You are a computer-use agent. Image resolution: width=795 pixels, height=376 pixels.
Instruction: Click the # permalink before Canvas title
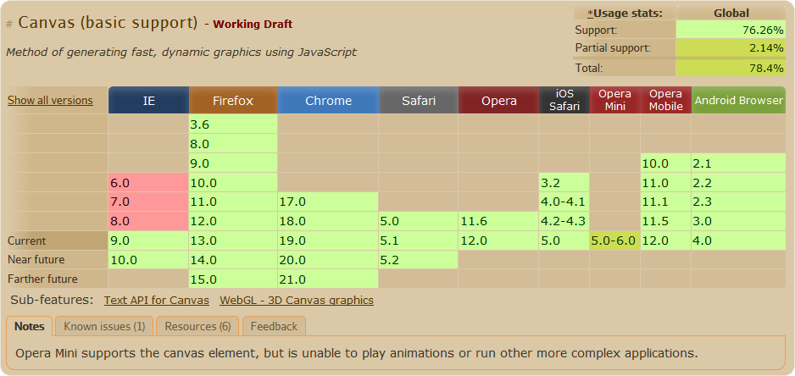coord(9,25)
